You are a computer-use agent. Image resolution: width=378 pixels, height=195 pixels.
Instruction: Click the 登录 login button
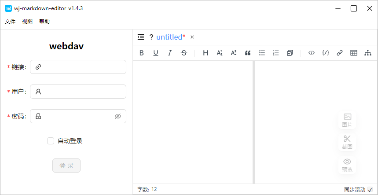pyautogui.click(x=66, y=166)
